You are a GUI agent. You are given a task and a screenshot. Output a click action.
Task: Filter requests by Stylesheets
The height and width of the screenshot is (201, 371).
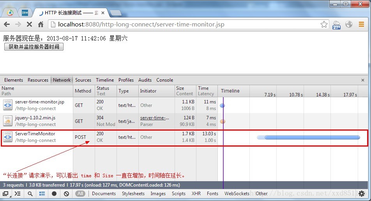point(133,194)
